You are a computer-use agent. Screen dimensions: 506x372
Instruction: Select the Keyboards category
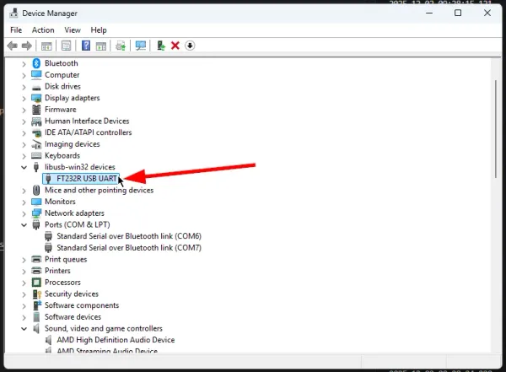pos(62,155)
